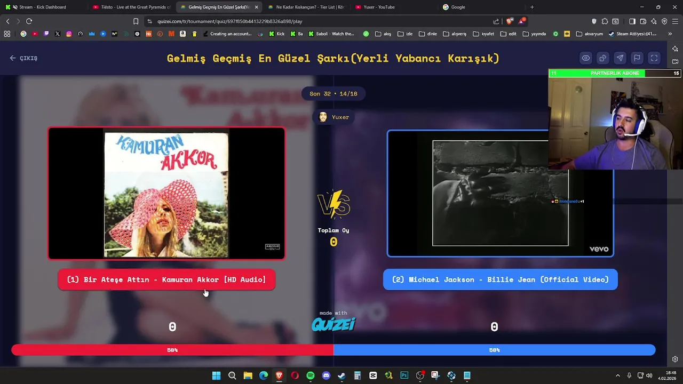This screenshot has width=683, height=384.
Task: Expand the alışveriş bookmarks folder
Action: 455,34
